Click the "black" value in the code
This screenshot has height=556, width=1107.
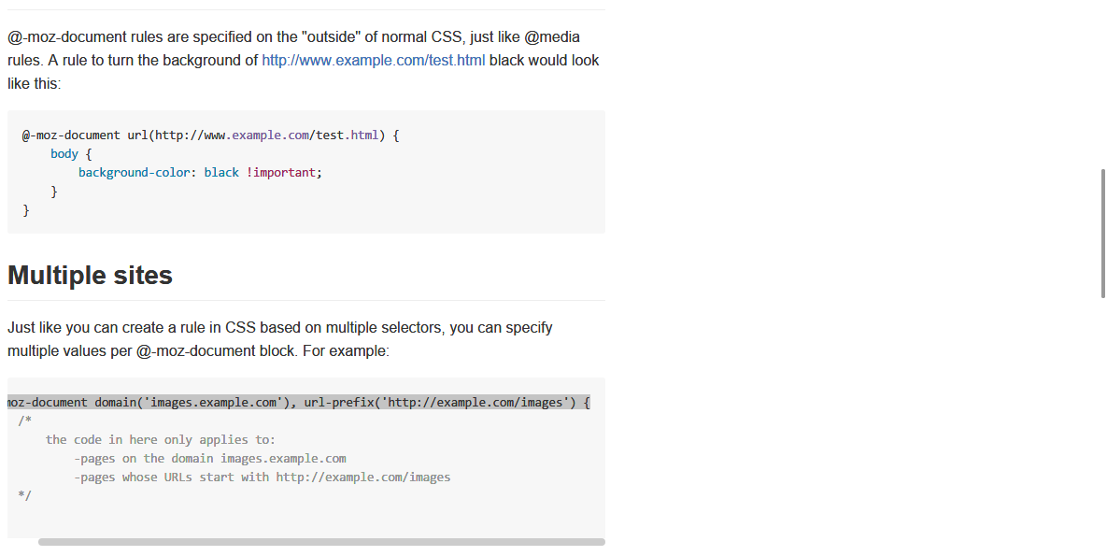(221, 173)
